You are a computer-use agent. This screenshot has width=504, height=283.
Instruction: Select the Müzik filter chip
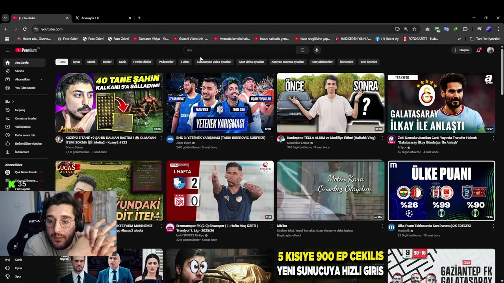pyautogui.click(x=91, y=62)
